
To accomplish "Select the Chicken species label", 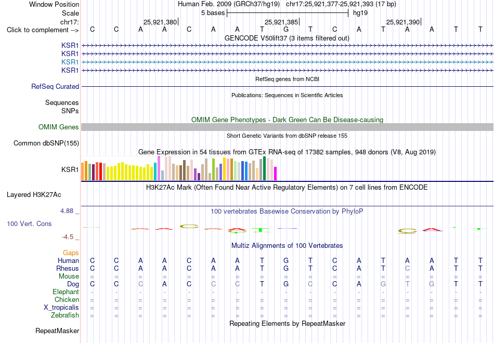I will (67, 299).
